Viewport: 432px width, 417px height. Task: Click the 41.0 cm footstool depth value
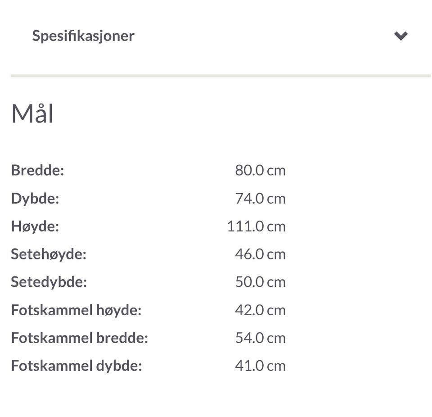click(260, 366)
